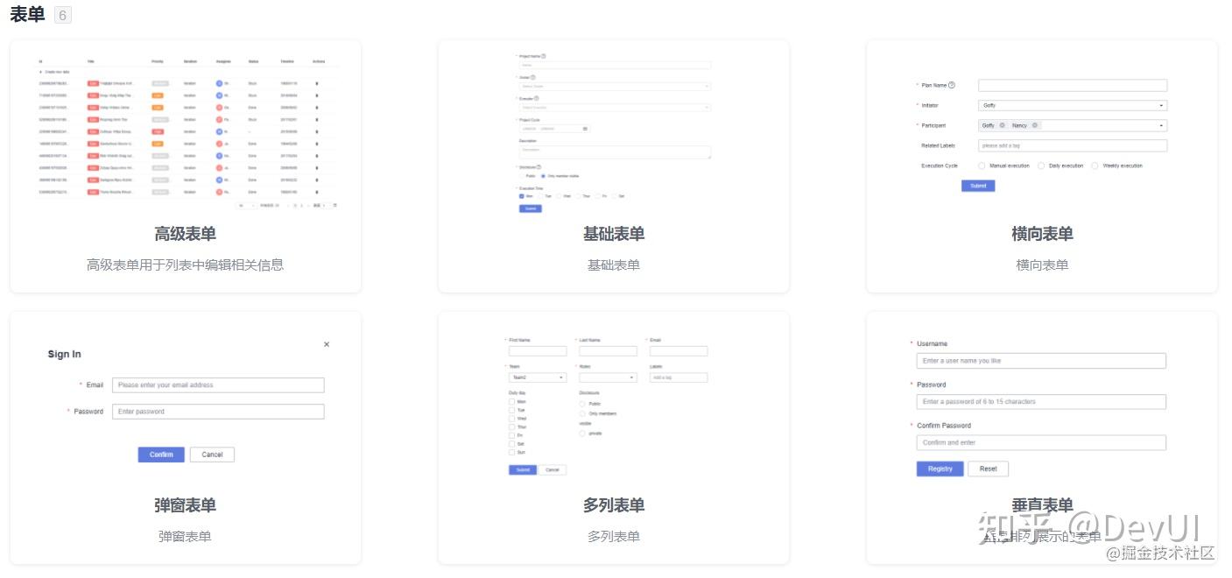This screenshot has height=578, width=1232.
Task: Check the Sun duty day checkbox
Action: [512, 452]
